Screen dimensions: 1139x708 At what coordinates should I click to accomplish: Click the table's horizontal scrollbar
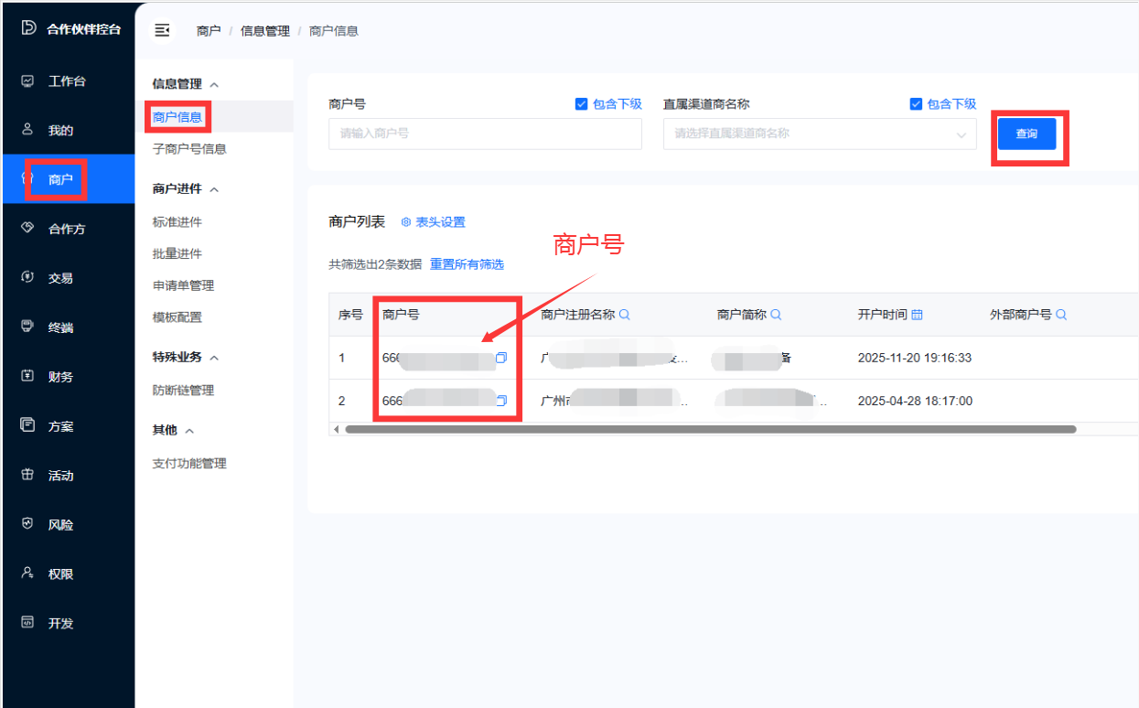(x=710, y=429)
